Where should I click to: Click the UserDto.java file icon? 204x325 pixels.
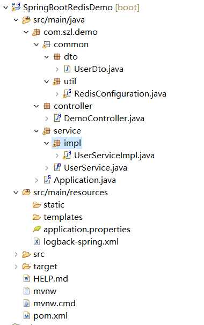tap(67, 69)
